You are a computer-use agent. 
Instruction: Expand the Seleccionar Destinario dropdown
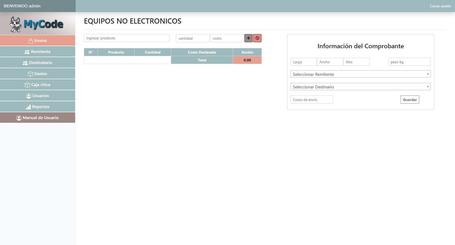tap(360, 87)
